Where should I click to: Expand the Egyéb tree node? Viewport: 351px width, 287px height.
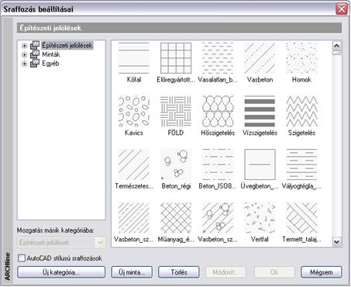tap(24, 64)
